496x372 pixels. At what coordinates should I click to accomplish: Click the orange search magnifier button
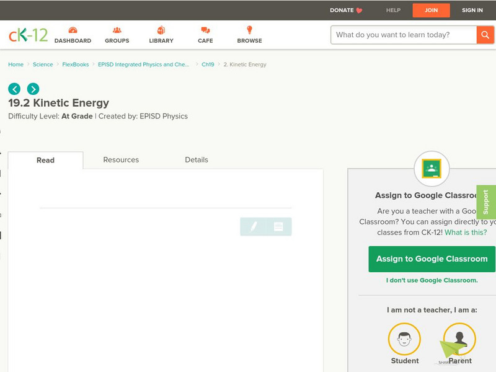tap(485, 35)
